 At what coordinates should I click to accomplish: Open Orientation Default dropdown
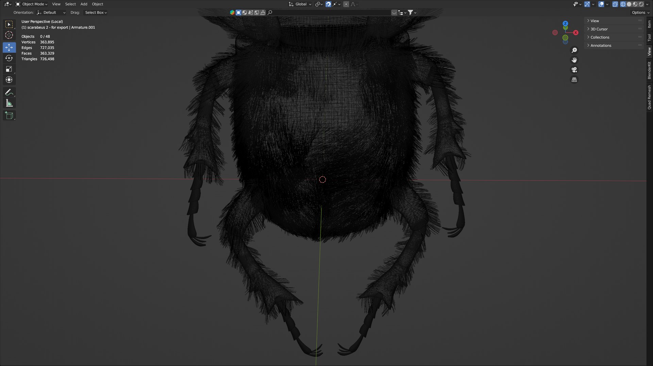[51, 13]
